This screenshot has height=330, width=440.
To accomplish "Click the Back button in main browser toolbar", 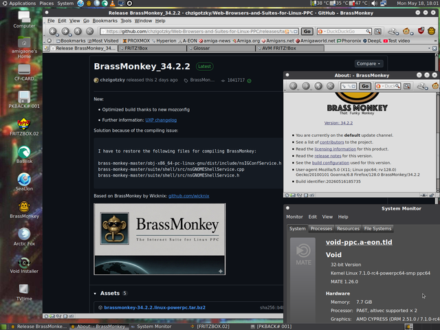I will 52,31.
